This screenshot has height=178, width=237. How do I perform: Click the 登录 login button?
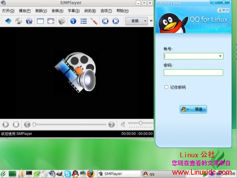point(198,109)
